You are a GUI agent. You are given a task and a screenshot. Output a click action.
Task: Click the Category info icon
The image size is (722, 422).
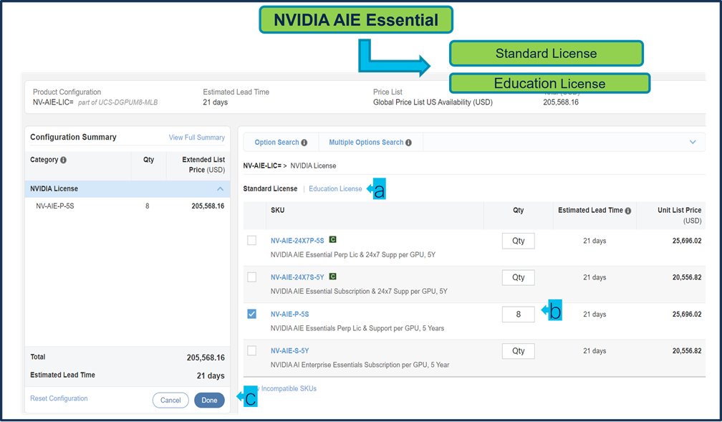(64, 160)
